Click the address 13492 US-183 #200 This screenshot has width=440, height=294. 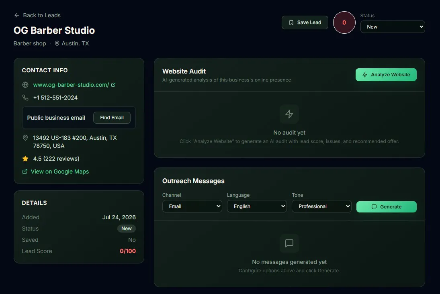point(75,142)
